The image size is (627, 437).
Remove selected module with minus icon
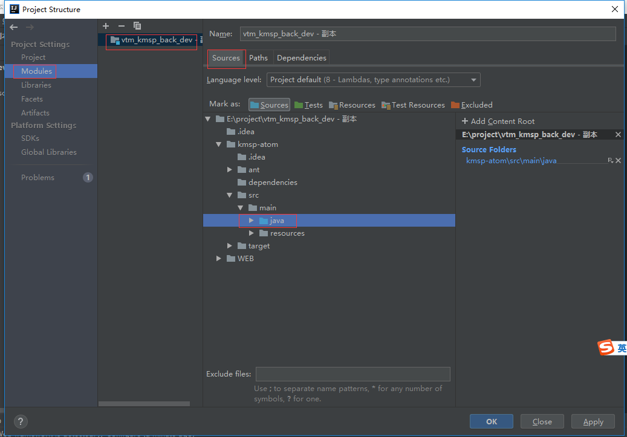click(x=121, y=26)
